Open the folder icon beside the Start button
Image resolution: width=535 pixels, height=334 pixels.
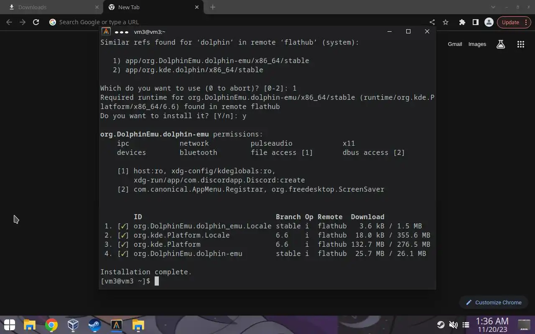[x=30, y=325]
